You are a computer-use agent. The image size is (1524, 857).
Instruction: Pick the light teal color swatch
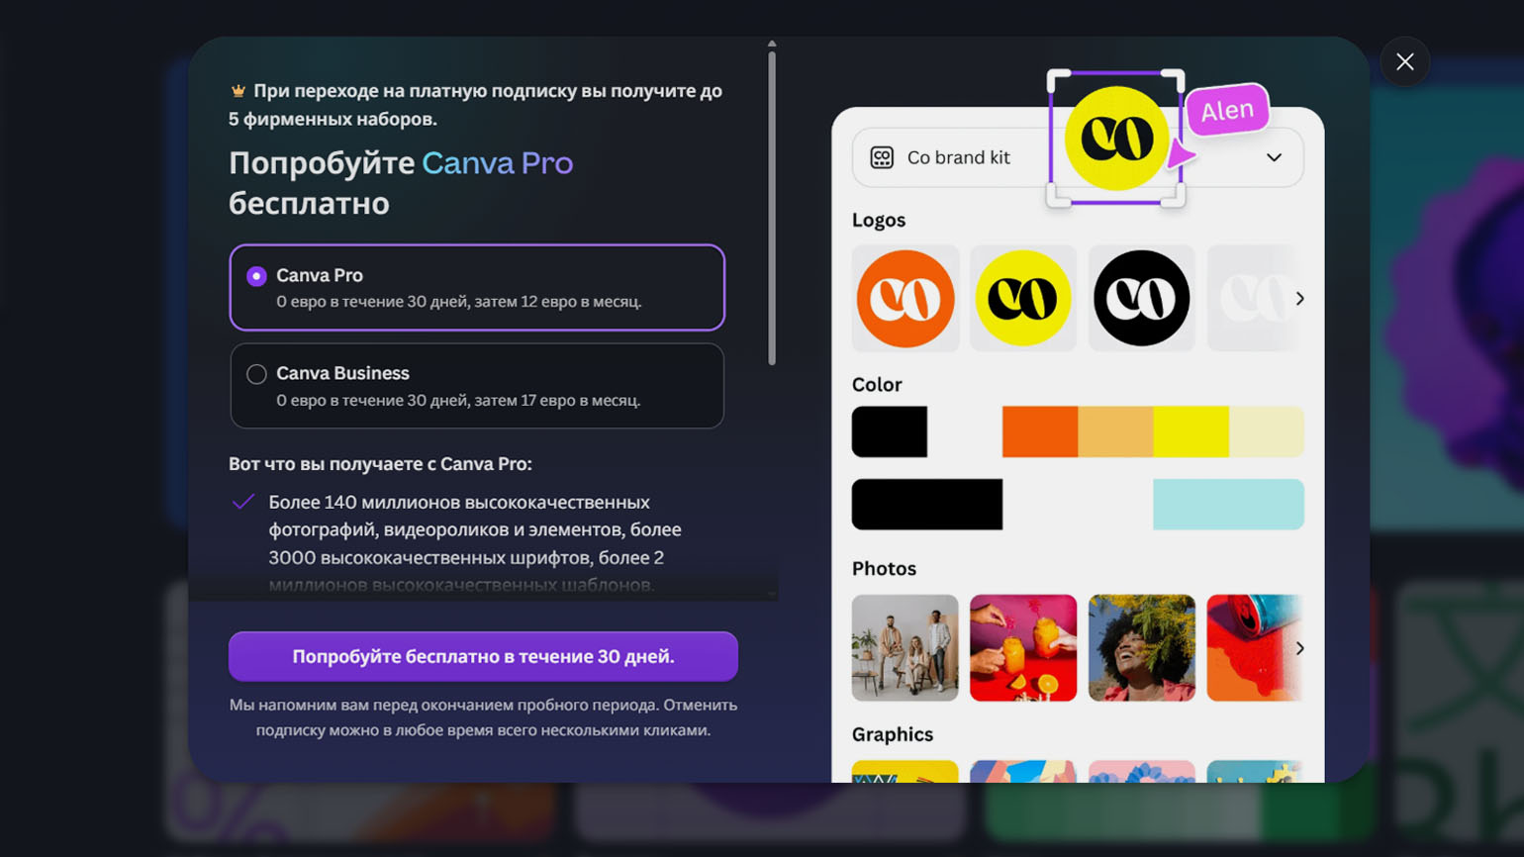pos(1228,505)
